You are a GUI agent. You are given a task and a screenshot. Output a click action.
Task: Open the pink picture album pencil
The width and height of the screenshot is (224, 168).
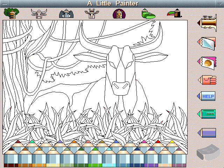207,63
